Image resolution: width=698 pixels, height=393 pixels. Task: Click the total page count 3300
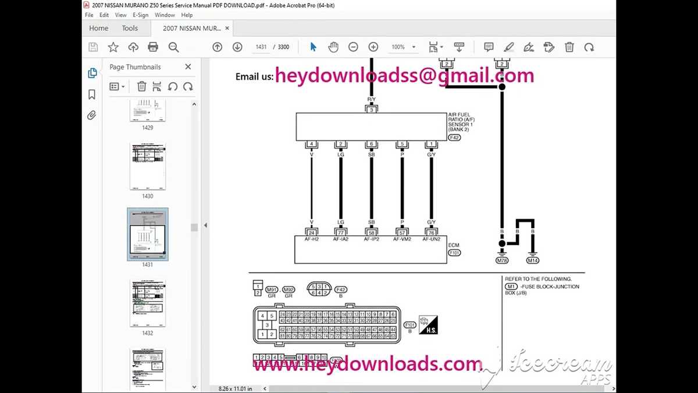[x=283, y=47]
